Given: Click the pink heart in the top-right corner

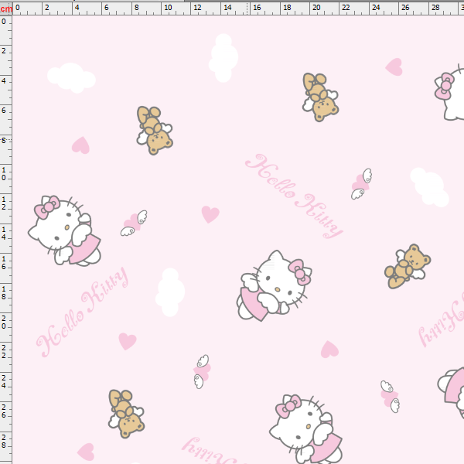Looking at the screenshot, I should click(394, 67).
